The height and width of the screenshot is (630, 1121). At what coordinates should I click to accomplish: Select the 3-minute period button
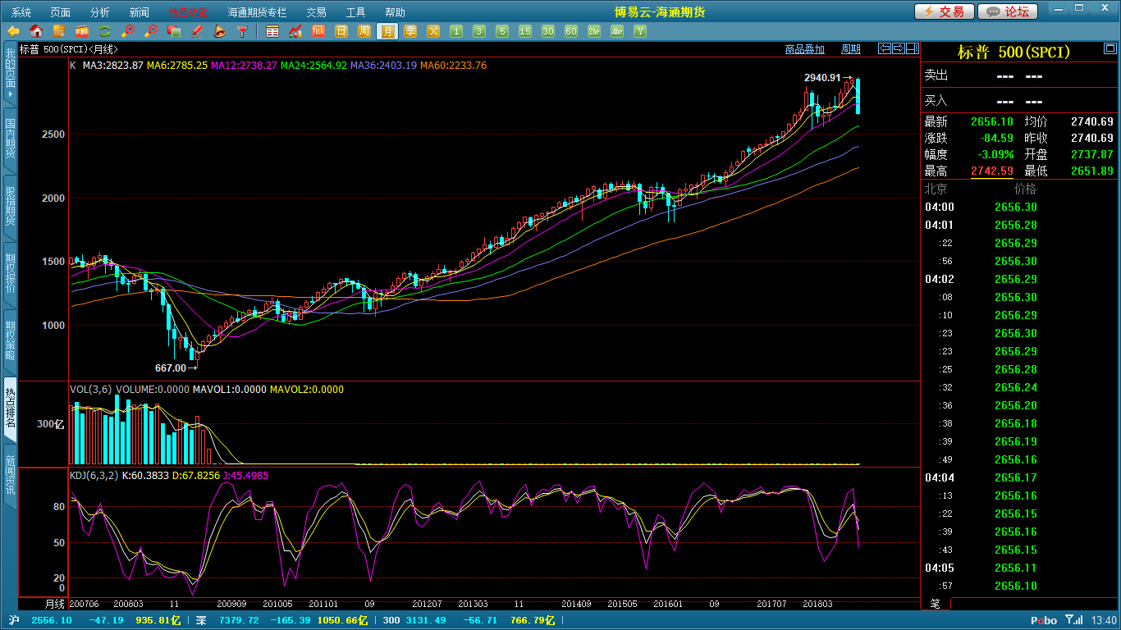tap(479, 31)
